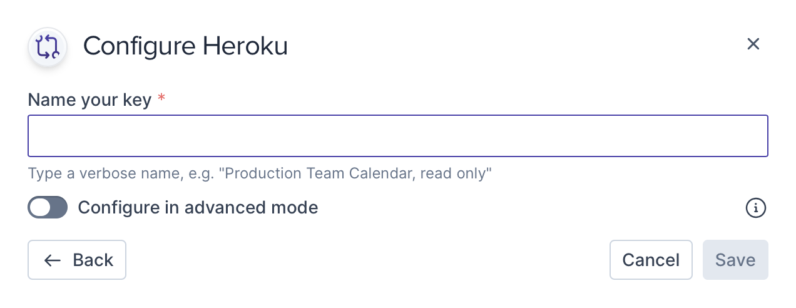The image size is (796, 308).
Task: Close the Configure Heroku dialog
Action: tap(753, 44)
